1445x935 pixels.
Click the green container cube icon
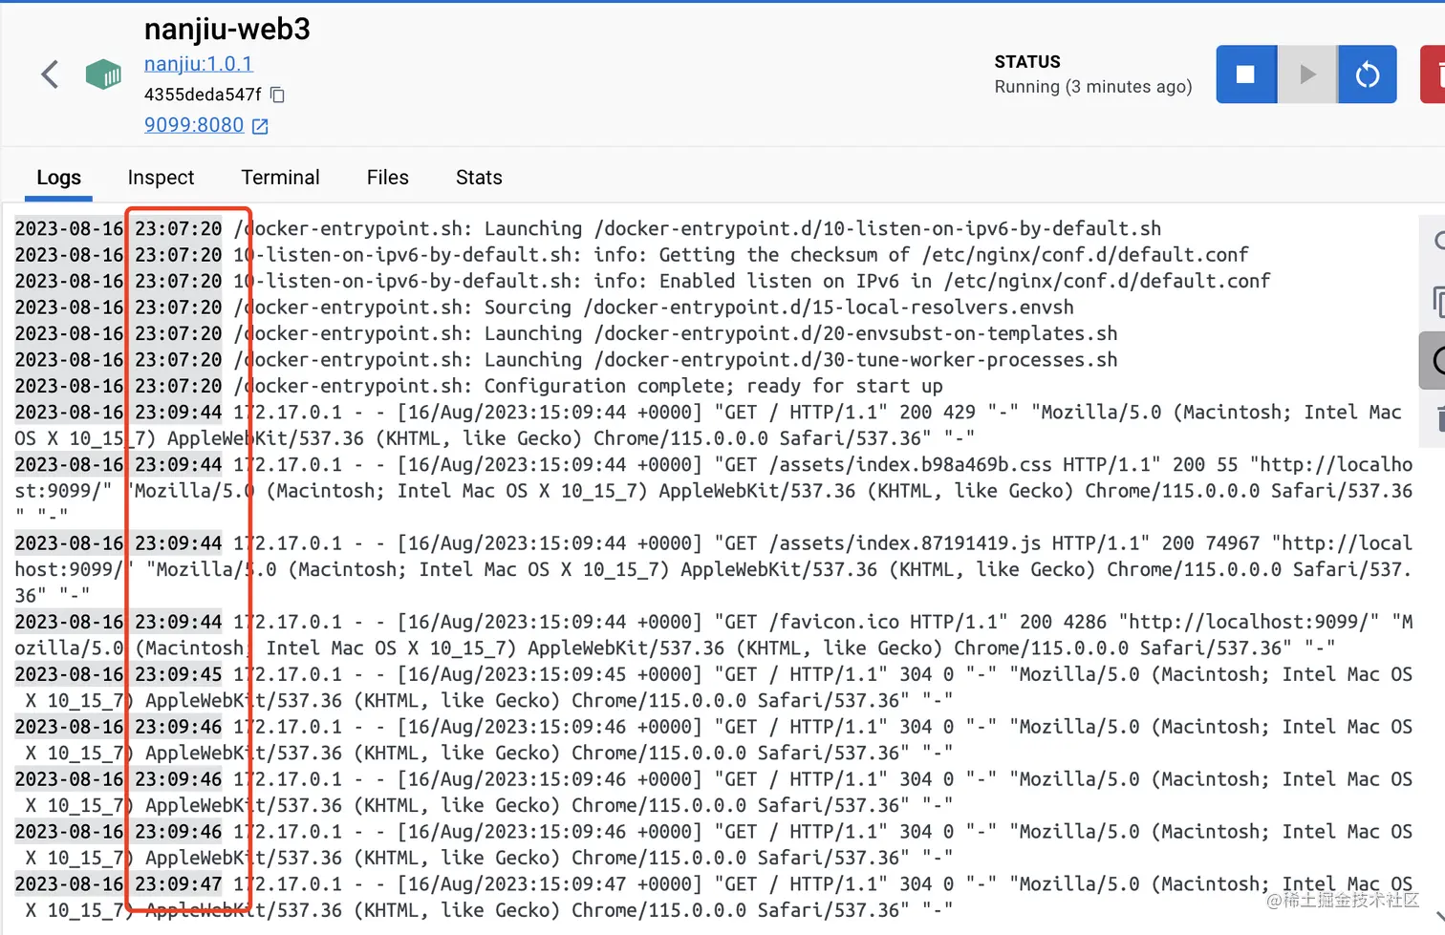103,74
